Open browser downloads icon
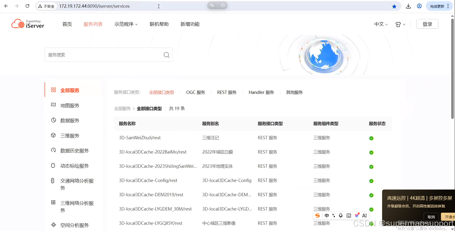Image resolution: width=455 pixels, height=231 pixels. coord(408,6)
